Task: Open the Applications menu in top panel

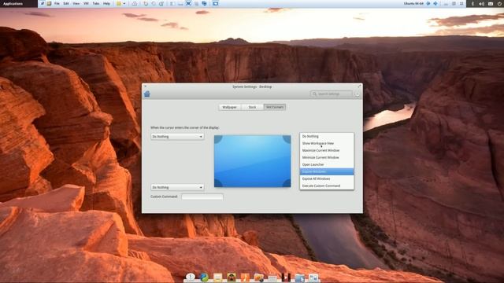Action: tap(13, 3)
